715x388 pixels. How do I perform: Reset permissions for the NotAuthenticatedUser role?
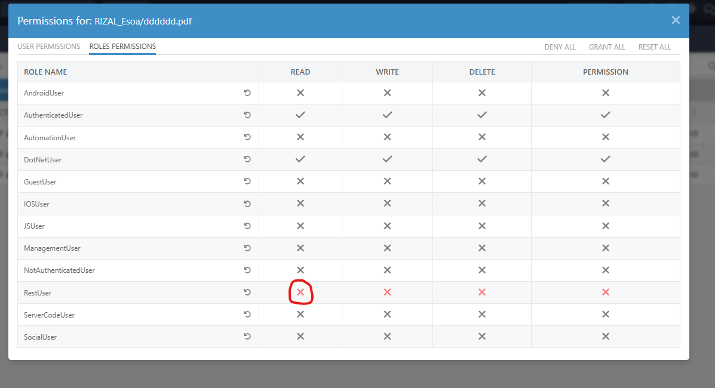(x=247, y=270)
